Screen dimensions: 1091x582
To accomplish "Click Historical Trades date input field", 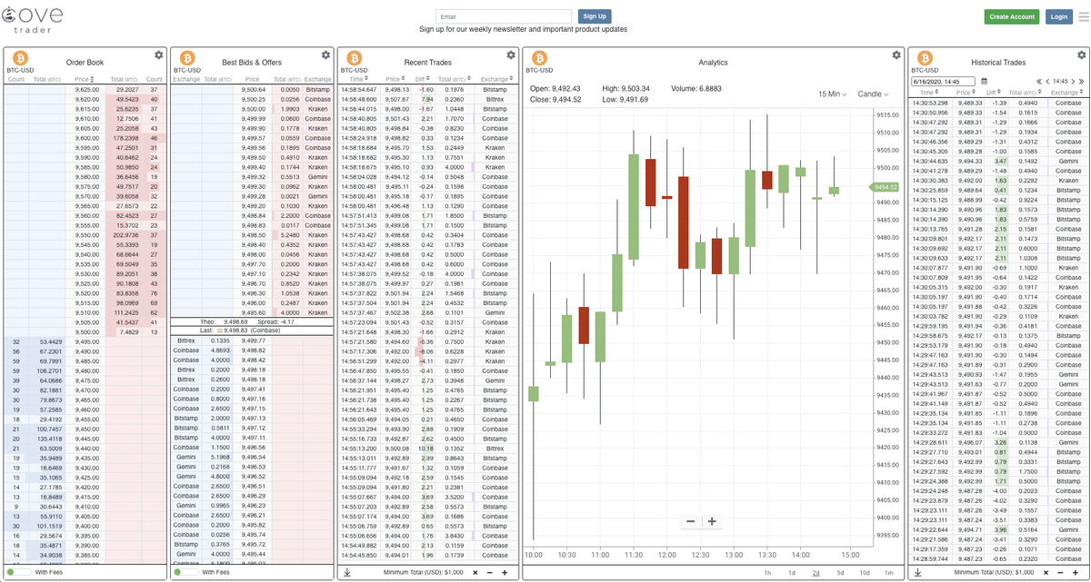I will [944, 82].
